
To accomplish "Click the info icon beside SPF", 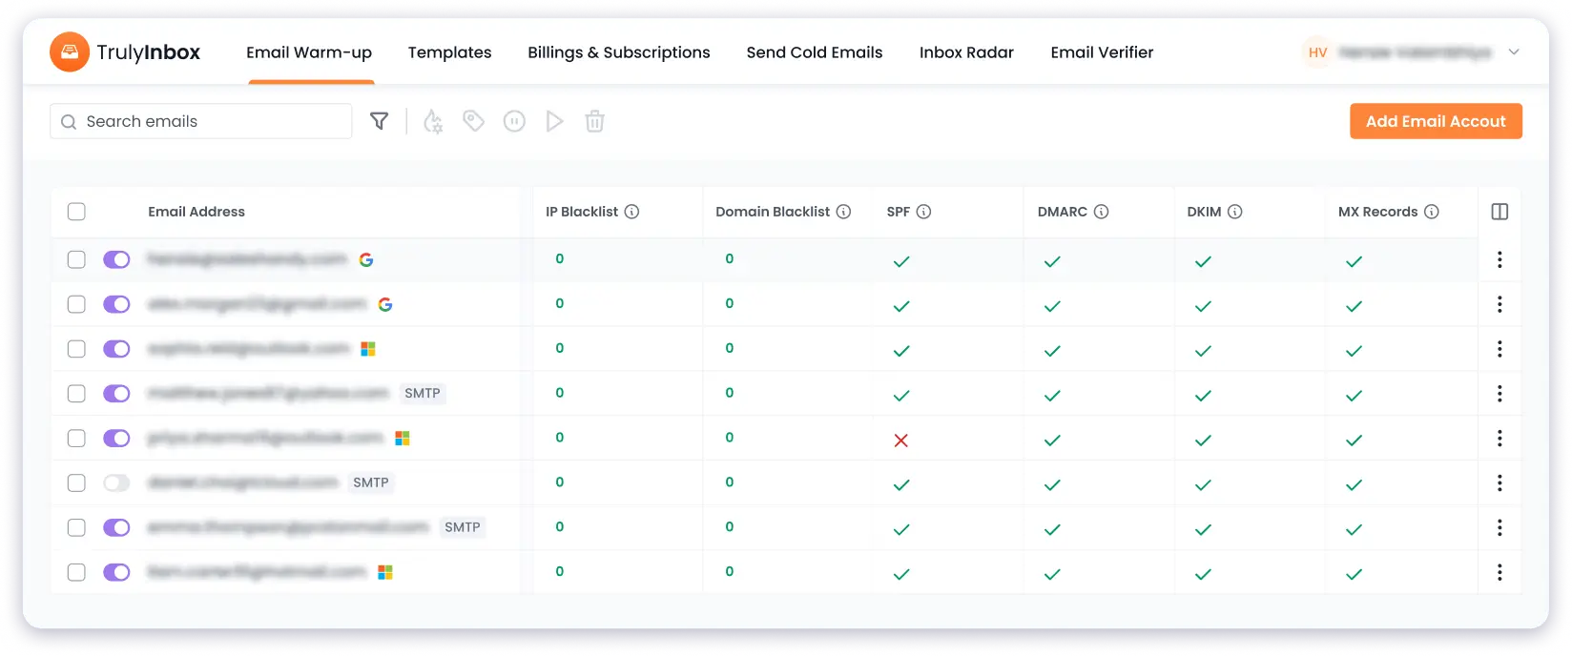I will point(923,212).
